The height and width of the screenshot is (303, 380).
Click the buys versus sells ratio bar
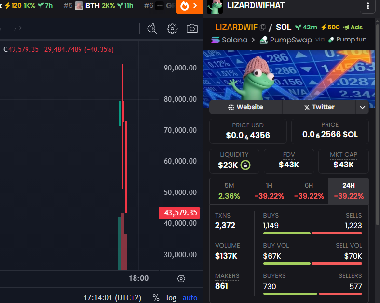312,234
